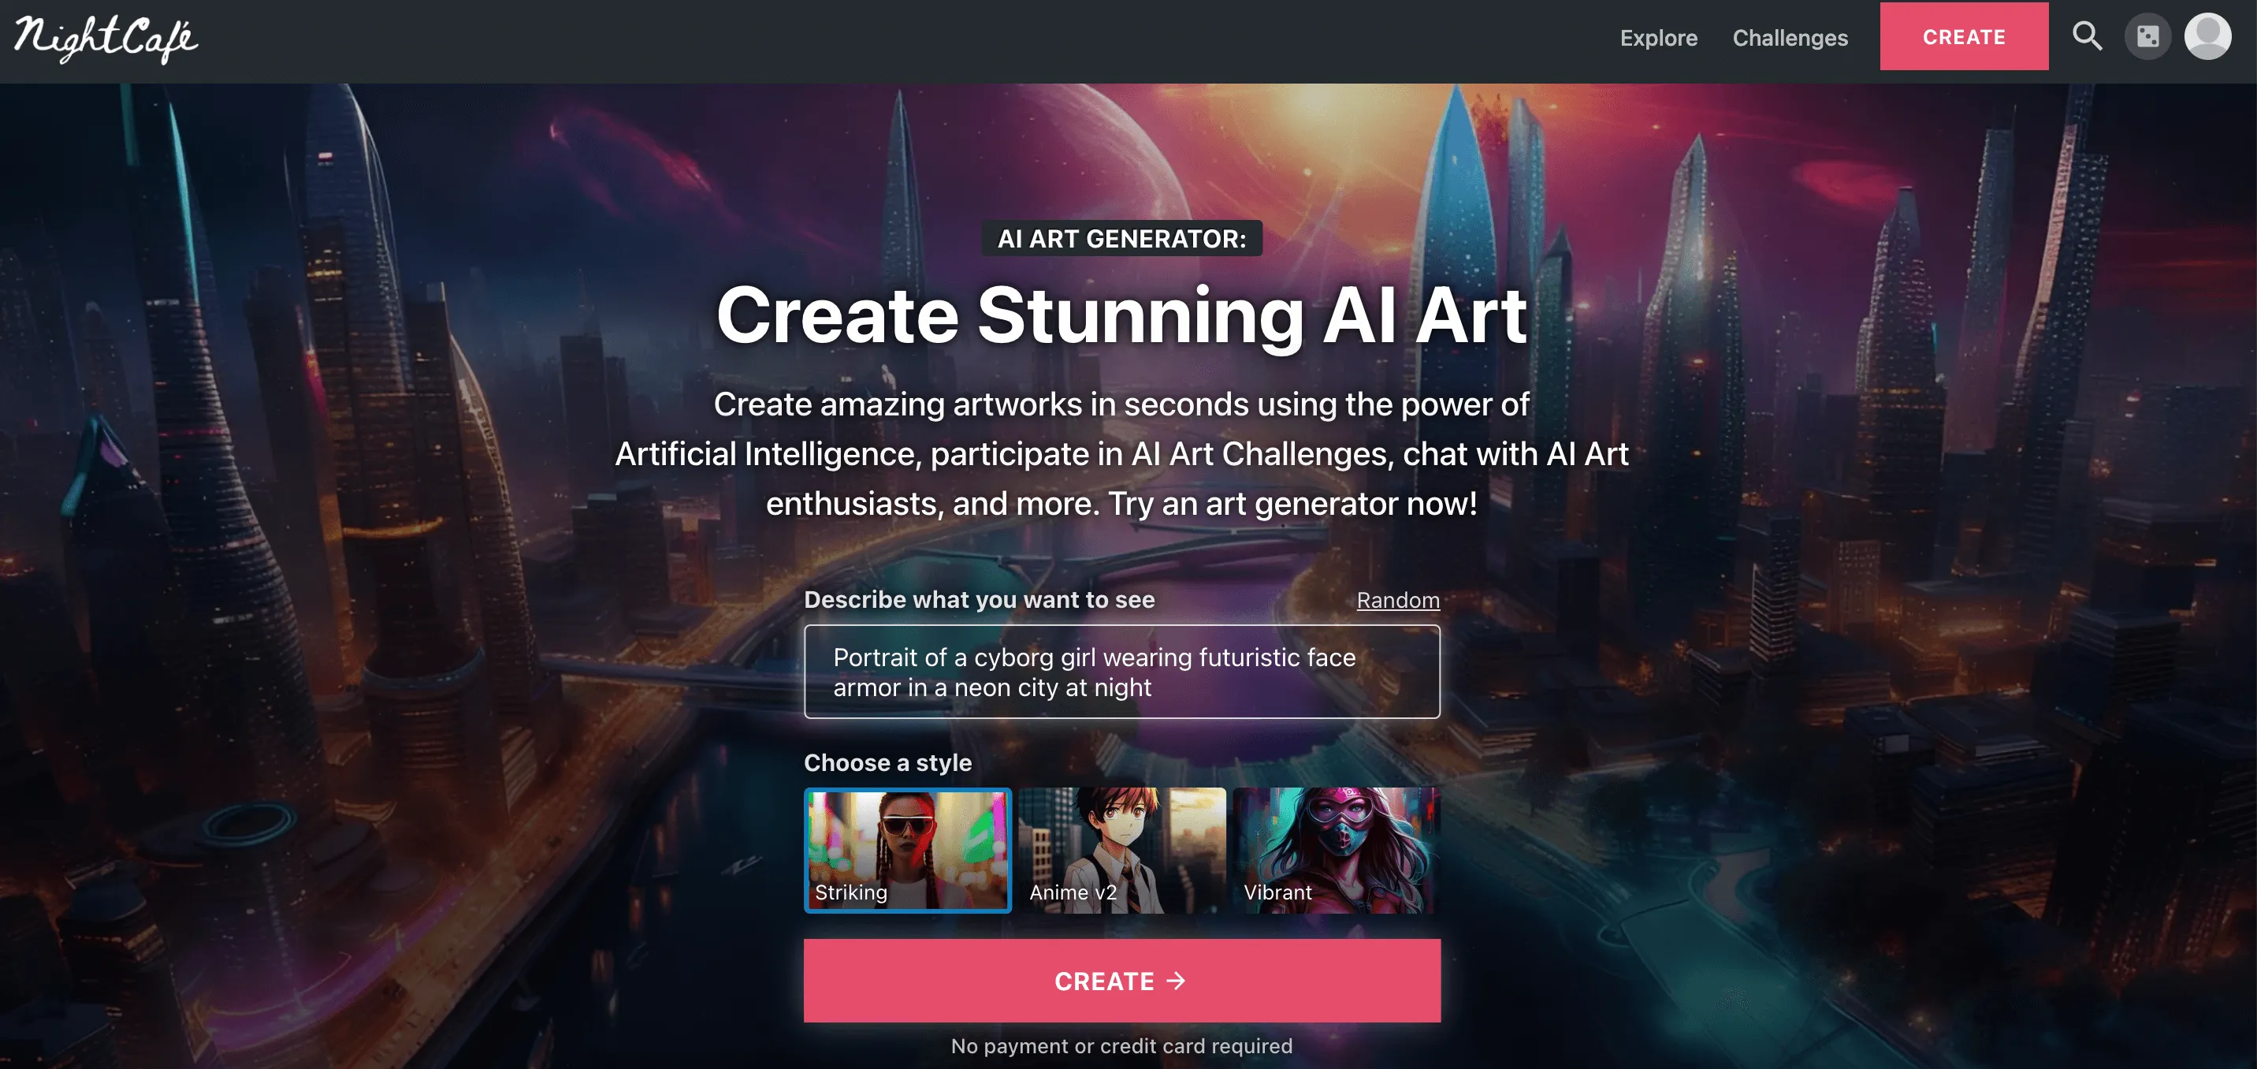2257x1069 pixels.
Task: Go home via the NightCafe logo
Action: pos(106,39)
